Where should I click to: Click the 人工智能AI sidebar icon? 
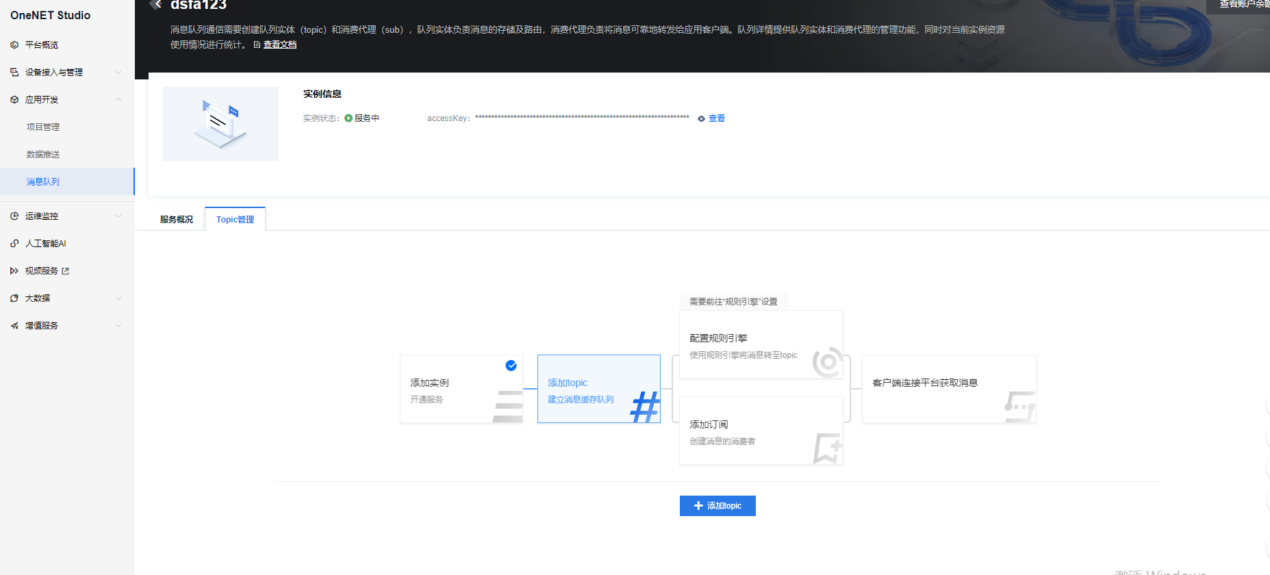[x=14, y=244]
